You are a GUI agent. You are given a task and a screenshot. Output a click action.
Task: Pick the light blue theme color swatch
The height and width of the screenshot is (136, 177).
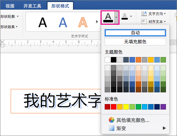[157, 60]
